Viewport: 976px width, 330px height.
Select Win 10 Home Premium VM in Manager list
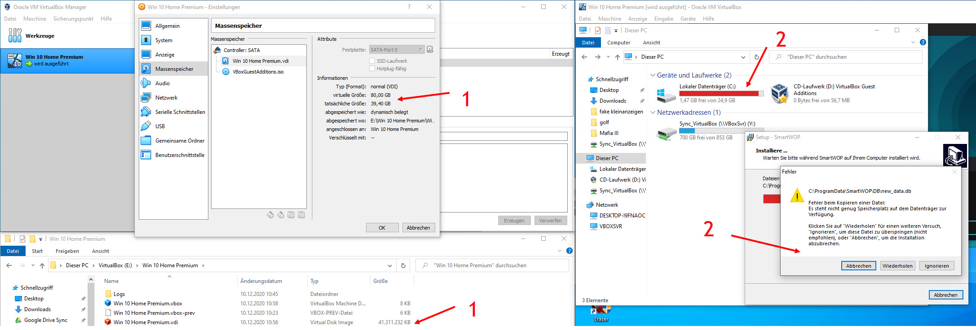point(67,61)
